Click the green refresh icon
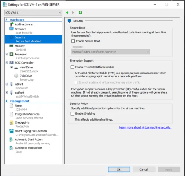The image size is (185, 176). point(80,13)
